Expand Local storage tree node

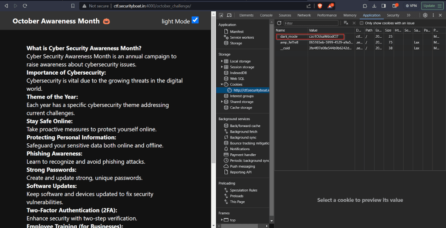pyautogui.click(x=222, y=61)
